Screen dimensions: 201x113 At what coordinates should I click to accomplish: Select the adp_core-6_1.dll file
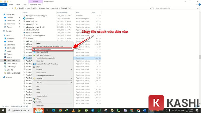[x=32, y=21]
